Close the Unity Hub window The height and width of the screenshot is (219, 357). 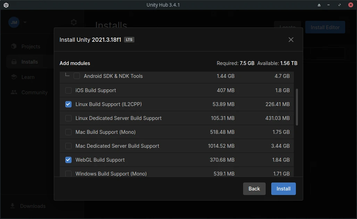point(351,5)
